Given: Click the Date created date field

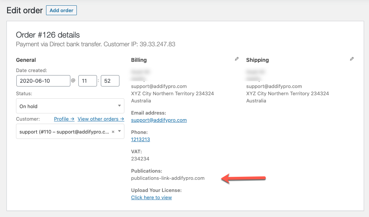Looking at the screenshot, I should [43, 81].
